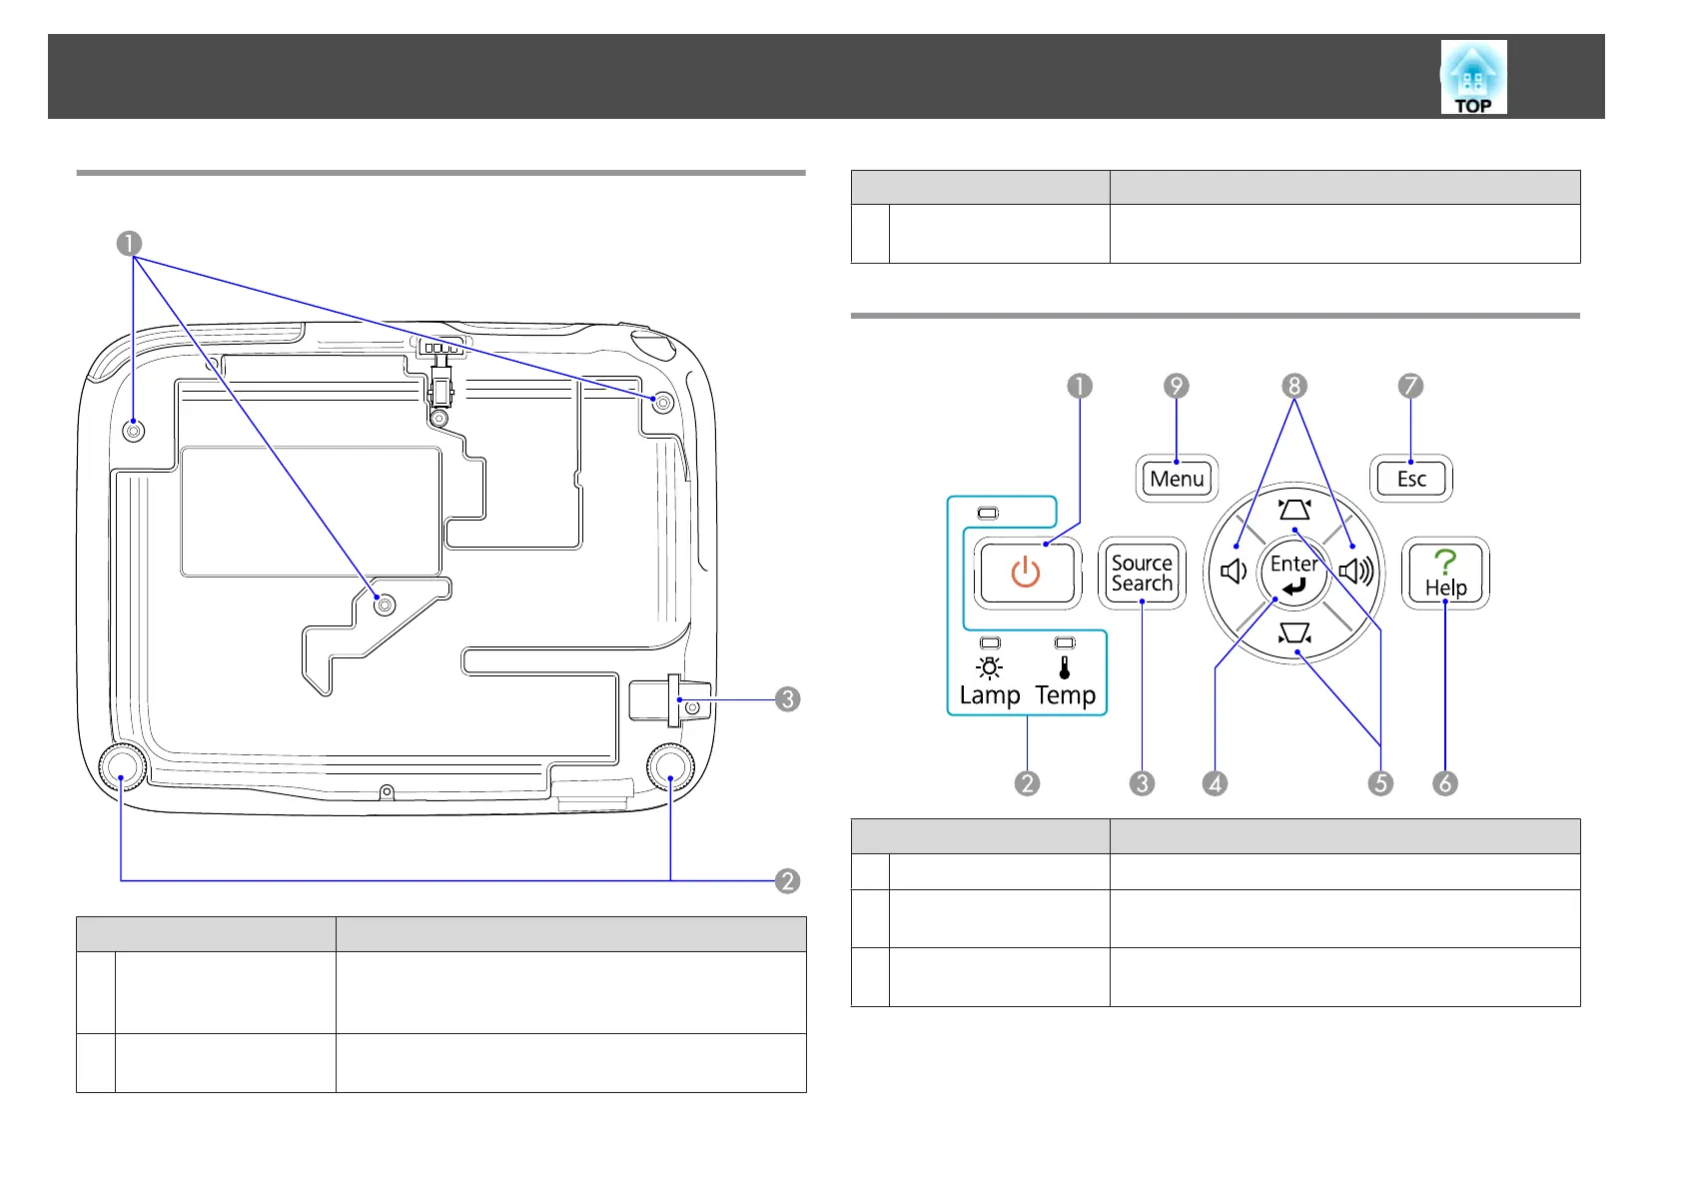Click the Help question mark button

[x=1445, y=574]
